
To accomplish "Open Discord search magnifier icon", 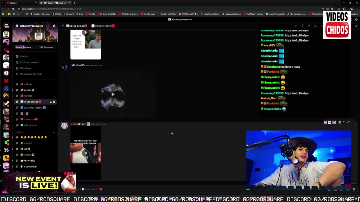I will pyautogui.click(x=355, y=26).
